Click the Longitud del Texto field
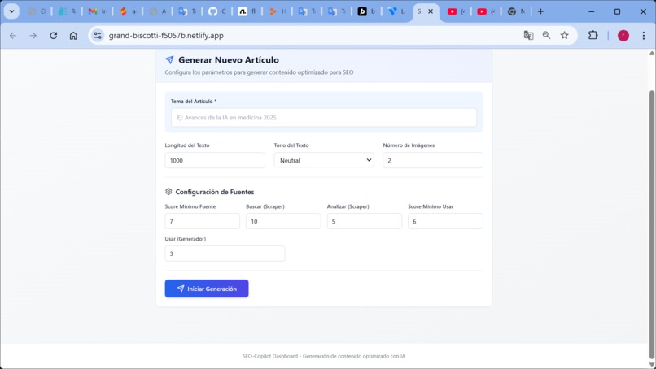 pyautogui.click(x=215, y=160)
